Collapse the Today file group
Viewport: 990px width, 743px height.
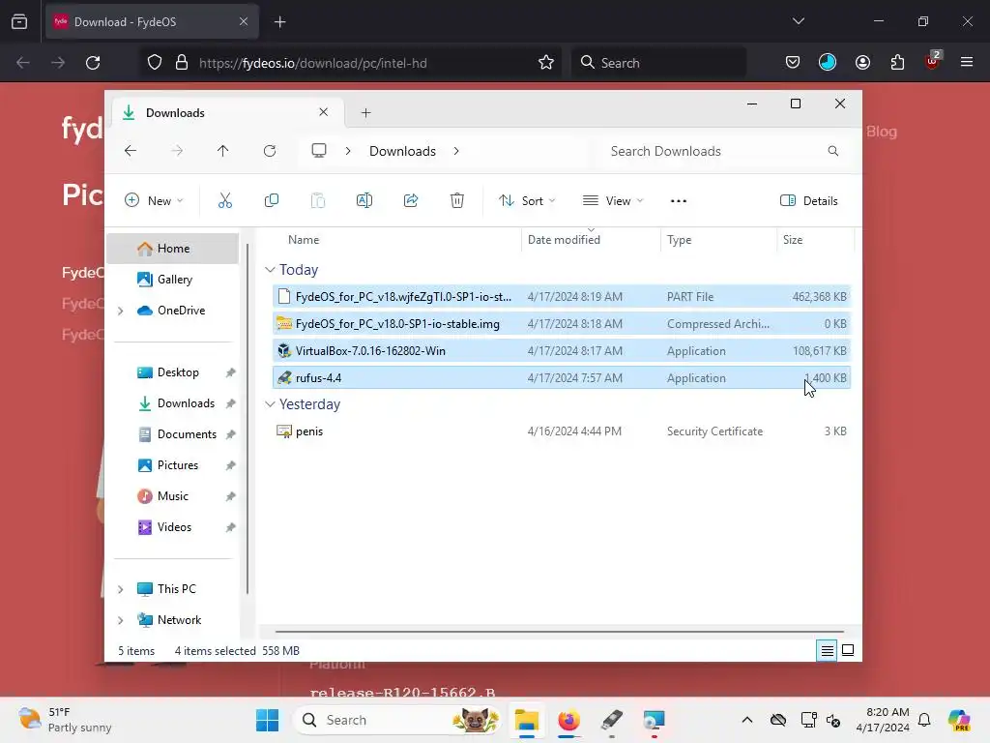(x=270, y=270)
